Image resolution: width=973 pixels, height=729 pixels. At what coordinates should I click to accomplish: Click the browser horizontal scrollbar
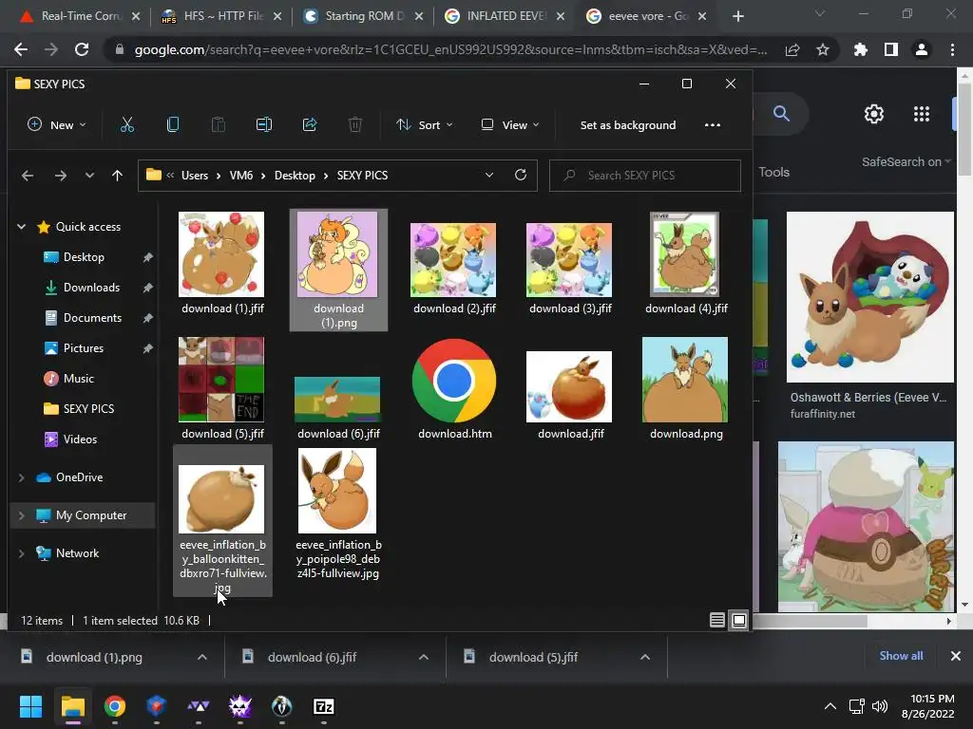810,621
